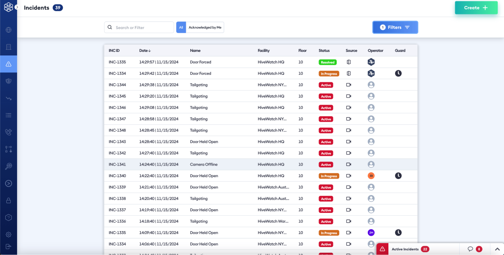Screen dimensions: 504x255
Task: Open the Active Incidents alert button
Action: coord(383,249)
